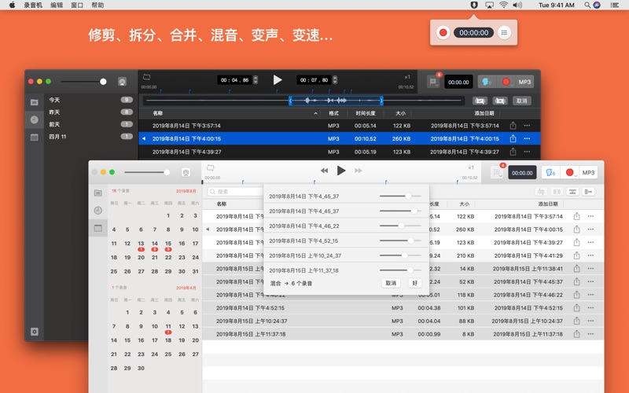Click the 搜索 search field
The image size is (629, 393).
pos(235,192)
